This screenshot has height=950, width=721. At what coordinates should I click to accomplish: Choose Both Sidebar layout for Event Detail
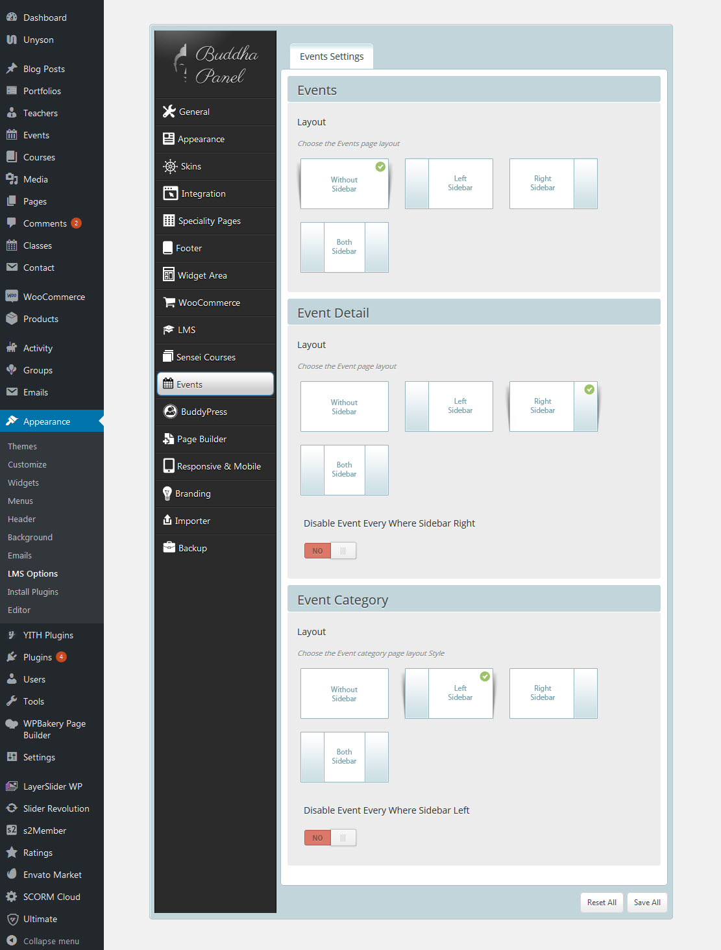(x=345, y=470)
